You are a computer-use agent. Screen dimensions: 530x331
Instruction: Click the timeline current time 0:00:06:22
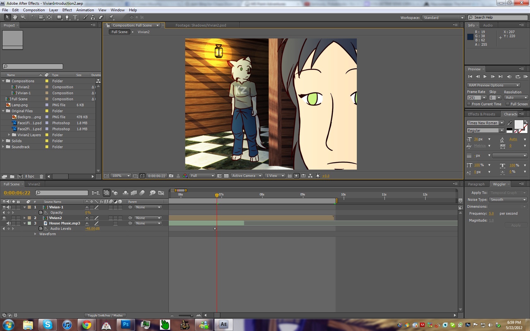coord(17,193)
